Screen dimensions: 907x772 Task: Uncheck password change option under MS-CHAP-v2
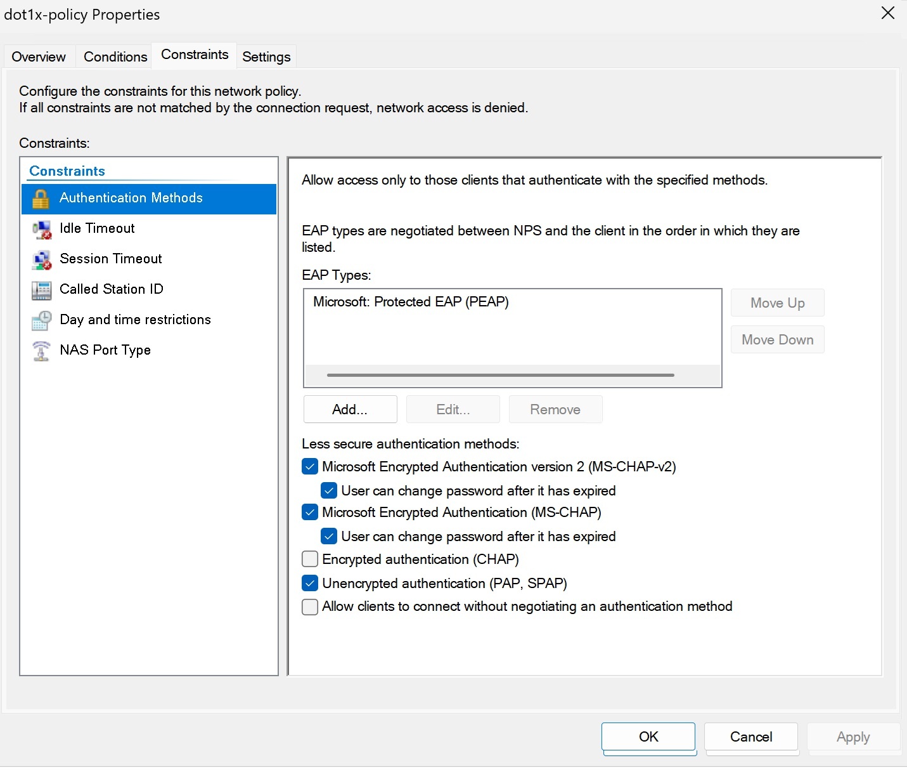(329, 491)
